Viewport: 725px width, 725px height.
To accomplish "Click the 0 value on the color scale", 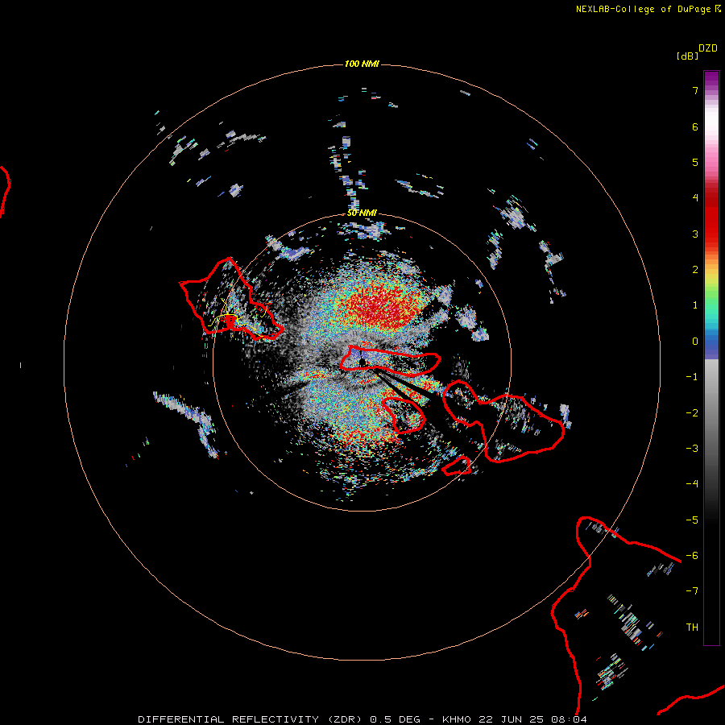I will click(x=695, y=342).
